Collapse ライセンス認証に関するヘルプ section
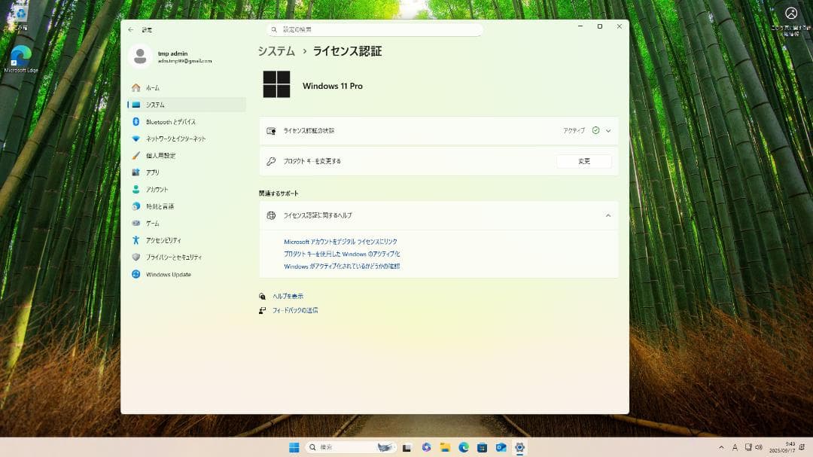Screen dimensions: 813x457 pyautogui.click(x=608, y=215)
